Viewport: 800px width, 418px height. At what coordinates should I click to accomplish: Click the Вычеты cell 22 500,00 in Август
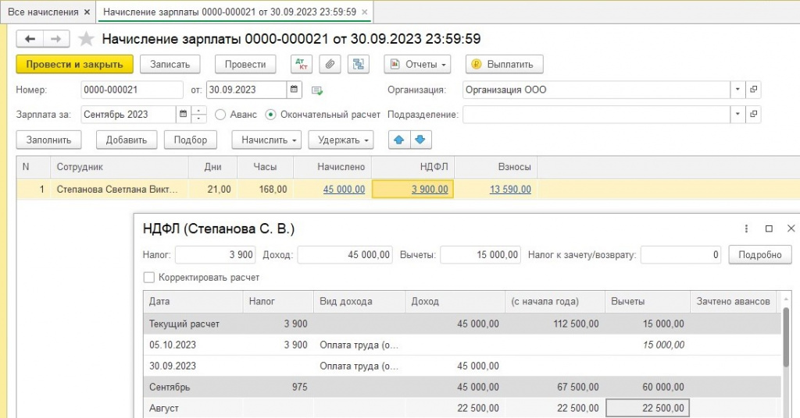(x=648, y=408)
